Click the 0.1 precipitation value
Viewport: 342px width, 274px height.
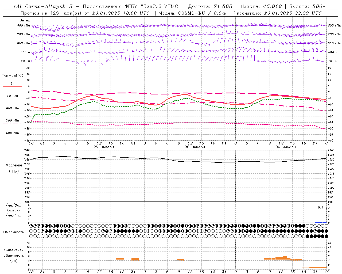click(x=321, y=207)
